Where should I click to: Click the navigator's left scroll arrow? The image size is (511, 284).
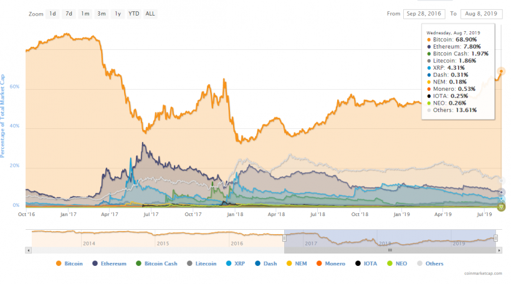pos(28,250)
